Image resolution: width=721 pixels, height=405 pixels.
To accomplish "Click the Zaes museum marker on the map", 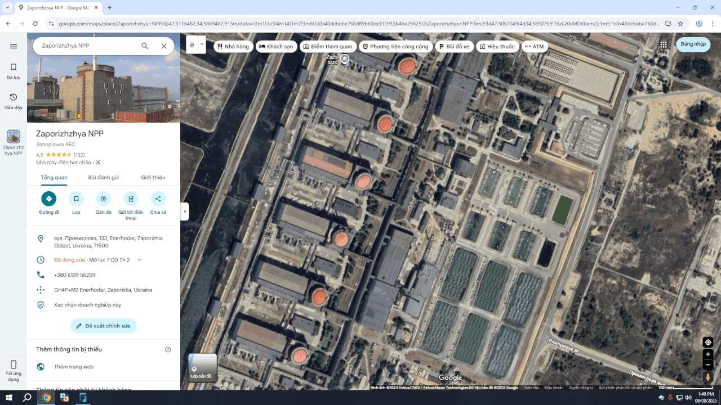I will click(345, 58).
